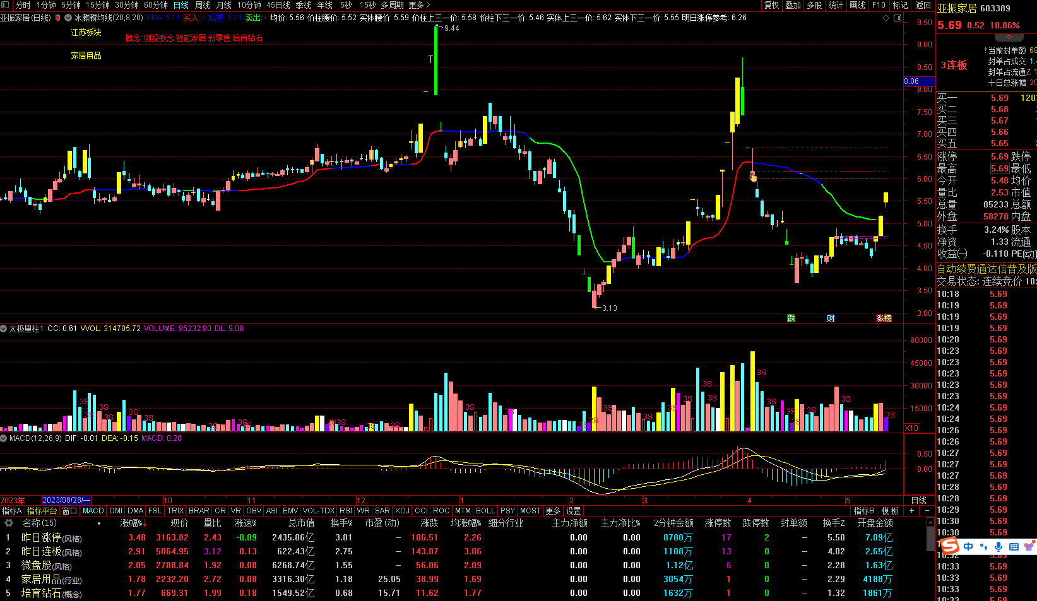Image resolution: width=1037 pixels, height=601 pixels.
Task: Toggle the 中 Chinese input mode icon
Action: 968,547
